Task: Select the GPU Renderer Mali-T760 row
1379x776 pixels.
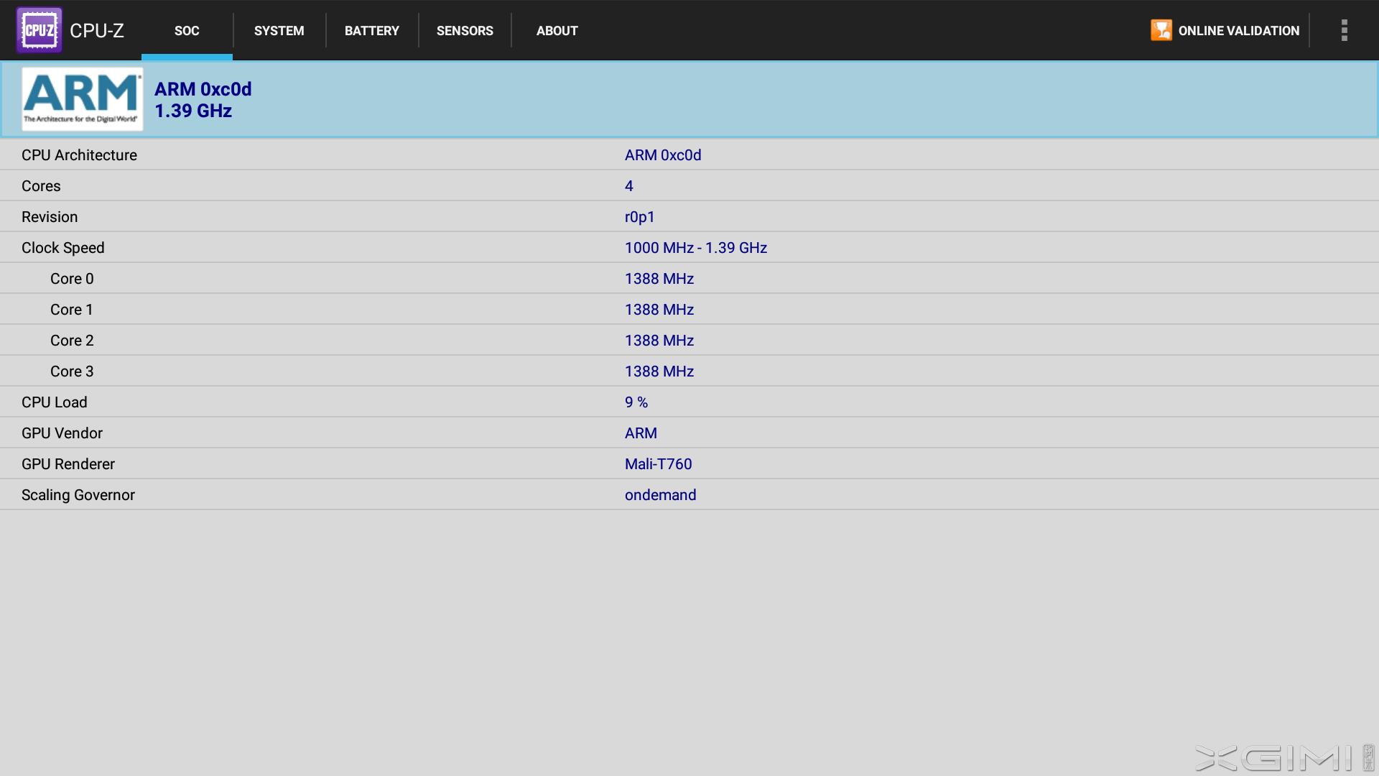Action: (x=689, y=464)
